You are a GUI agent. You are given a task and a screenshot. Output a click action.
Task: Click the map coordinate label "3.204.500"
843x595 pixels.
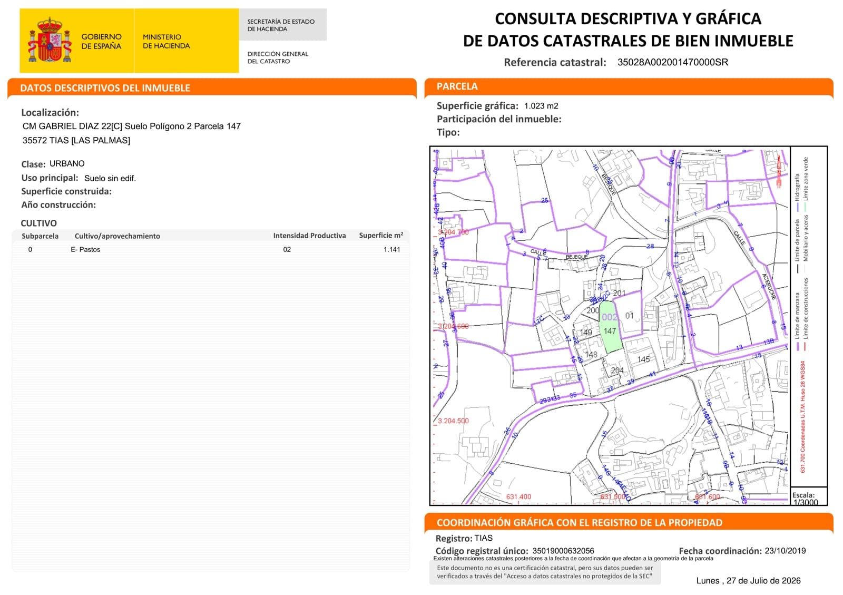pos(454,421)
